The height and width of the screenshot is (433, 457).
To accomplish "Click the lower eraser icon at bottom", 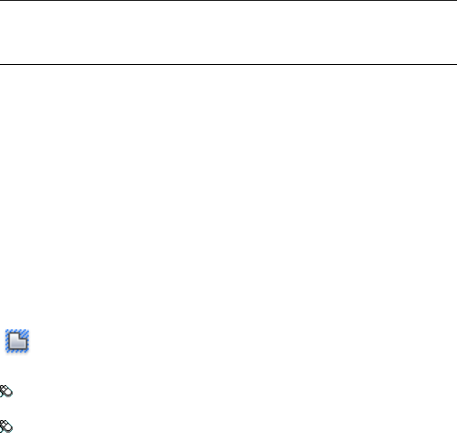I will [x=6, y=427].
